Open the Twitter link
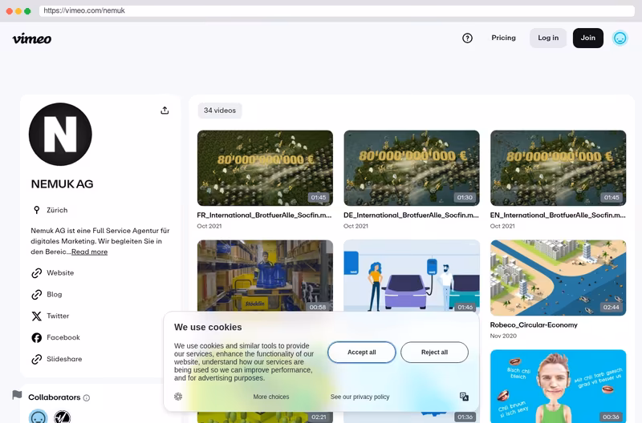Screen dimensions: 642x423 [x=58, y=316]
